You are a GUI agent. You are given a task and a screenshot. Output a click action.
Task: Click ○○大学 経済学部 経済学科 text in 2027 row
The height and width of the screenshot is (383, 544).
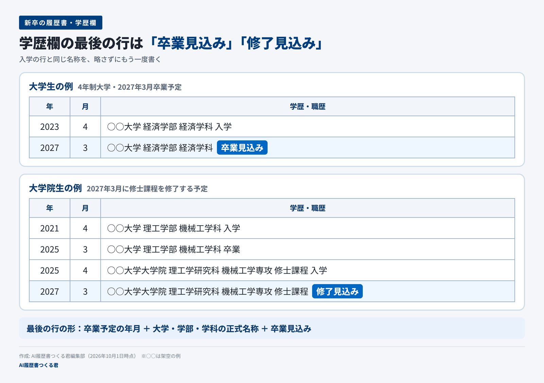click(160, 148)
